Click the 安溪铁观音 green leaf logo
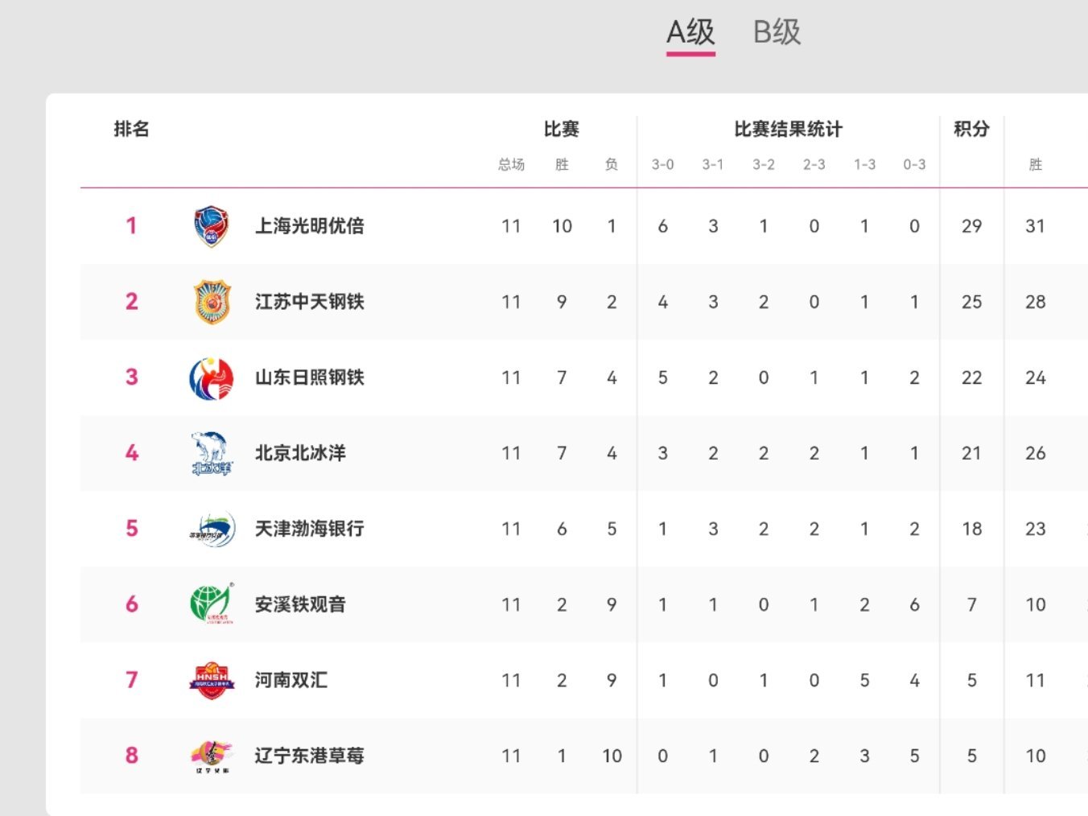This screenshot has height=816, width=1088. tap(212, 604)
